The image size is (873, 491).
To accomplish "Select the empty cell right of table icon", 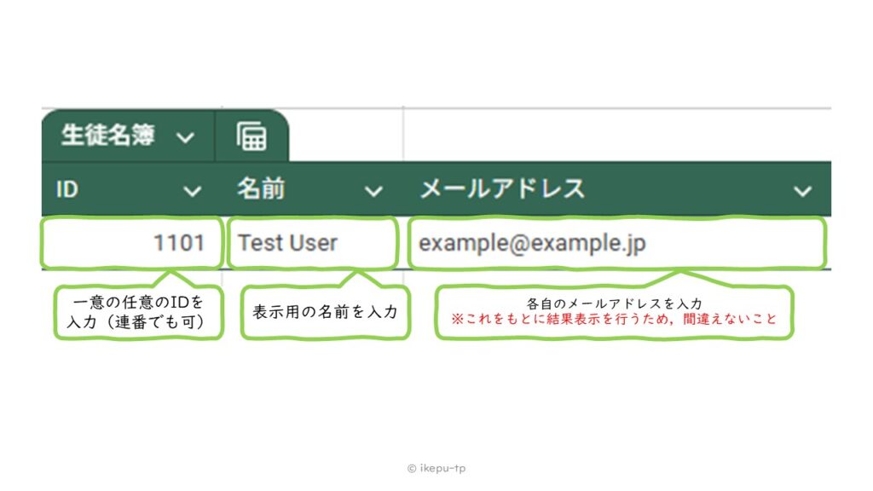I will pyautogui.click(x=614, y=135).
